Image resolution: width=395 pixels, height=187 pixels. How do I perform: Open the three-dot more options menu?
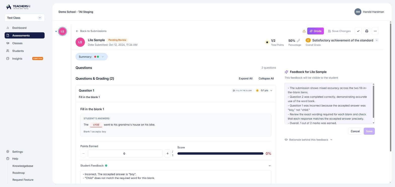pyautogui.click(x=375, y=31)
